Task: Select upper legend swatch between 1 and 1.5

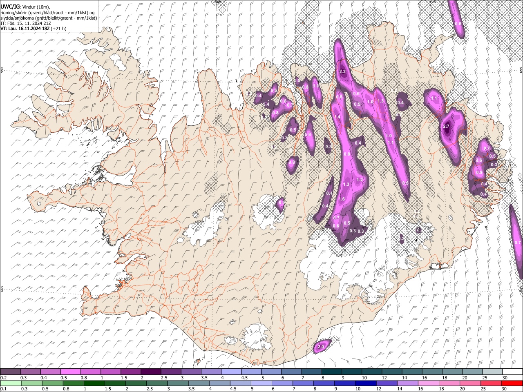Action: click(110, 372)
